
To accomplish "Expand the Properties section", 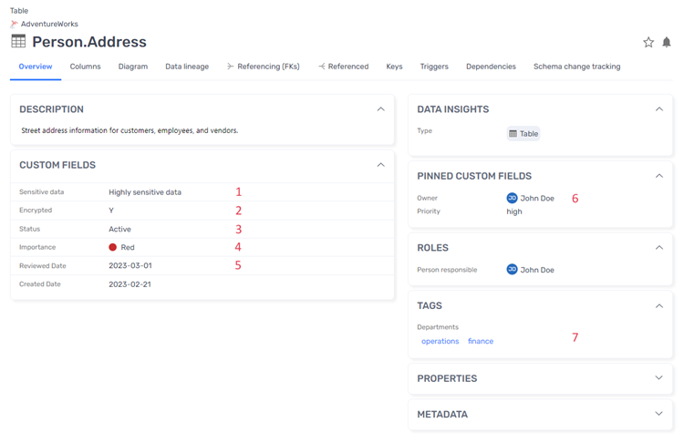I will point(658,378).
